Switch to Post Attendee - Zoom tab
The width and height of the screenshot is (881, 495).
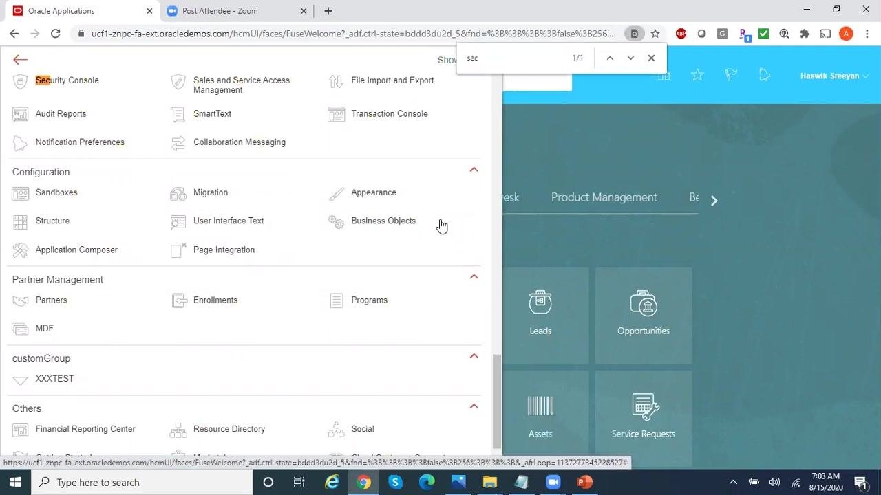(x=238, y=11)
